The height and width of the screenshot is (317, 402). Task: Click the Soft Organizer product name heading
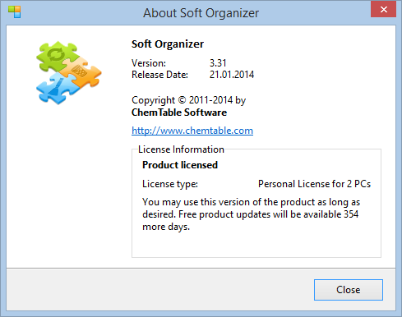pyautogui.click(x=168, y=44)
